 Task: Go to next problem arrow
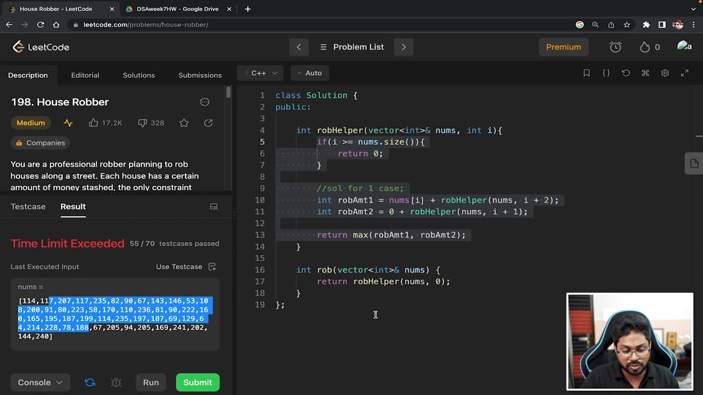tap(404, 47)
